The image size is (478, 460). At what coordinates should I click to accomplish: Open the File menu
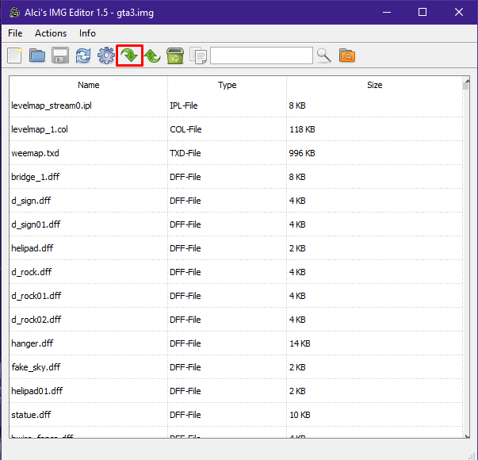click(15, 33)
